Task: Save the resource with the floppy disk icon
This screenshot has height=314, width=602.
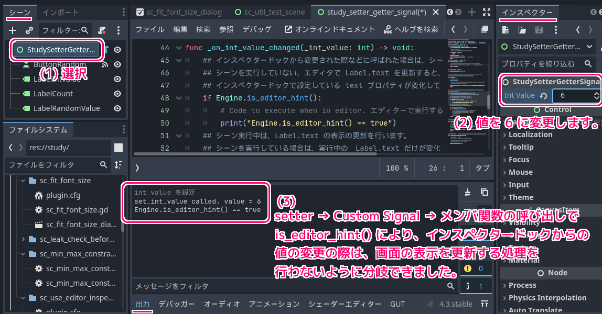Action: tap(539, 30)
